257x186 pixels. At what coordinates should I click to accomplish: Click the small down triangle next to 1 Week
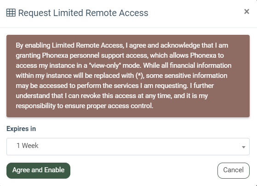coord(244,147)
